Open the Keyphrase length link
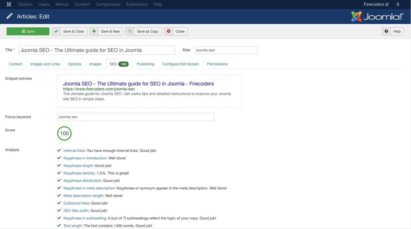The width and height of the screenshot is (411, 229). [x=78, y=165]
